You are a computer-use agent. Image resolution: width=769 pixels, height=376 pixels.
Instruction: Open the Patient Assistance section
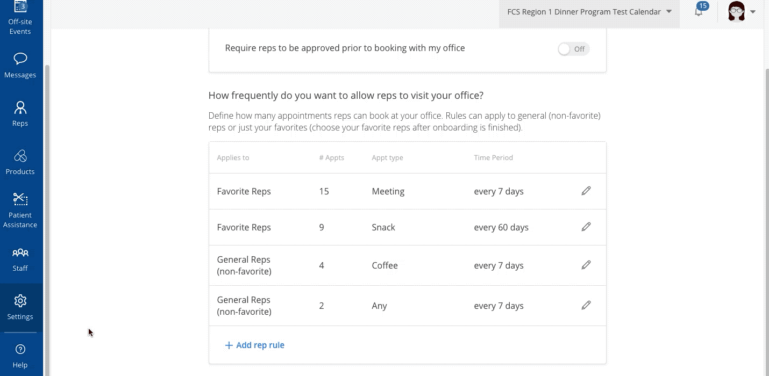pyautogui.click(x=20, y=209)
